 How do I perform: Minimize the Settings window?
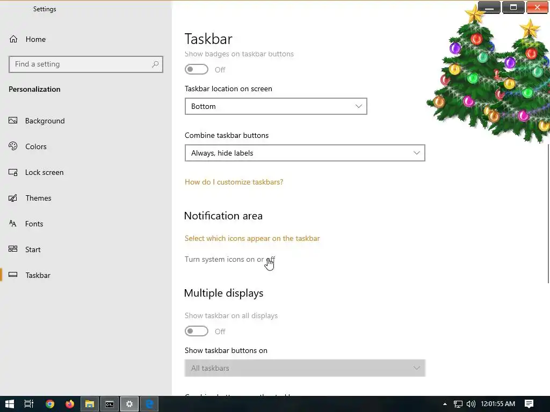(x=489, y=8)
